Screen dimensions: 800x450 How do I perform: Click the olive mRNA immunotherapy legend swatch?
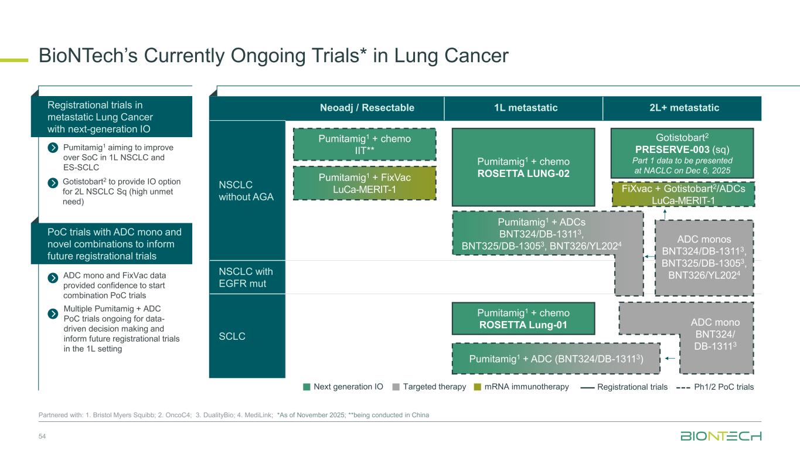click(x=478, y=387)
